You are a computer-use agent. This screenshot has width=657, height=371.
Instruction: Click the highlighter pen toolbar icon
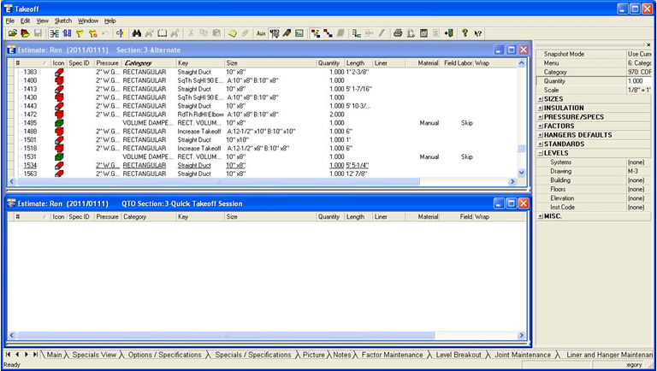click(287, 33)
